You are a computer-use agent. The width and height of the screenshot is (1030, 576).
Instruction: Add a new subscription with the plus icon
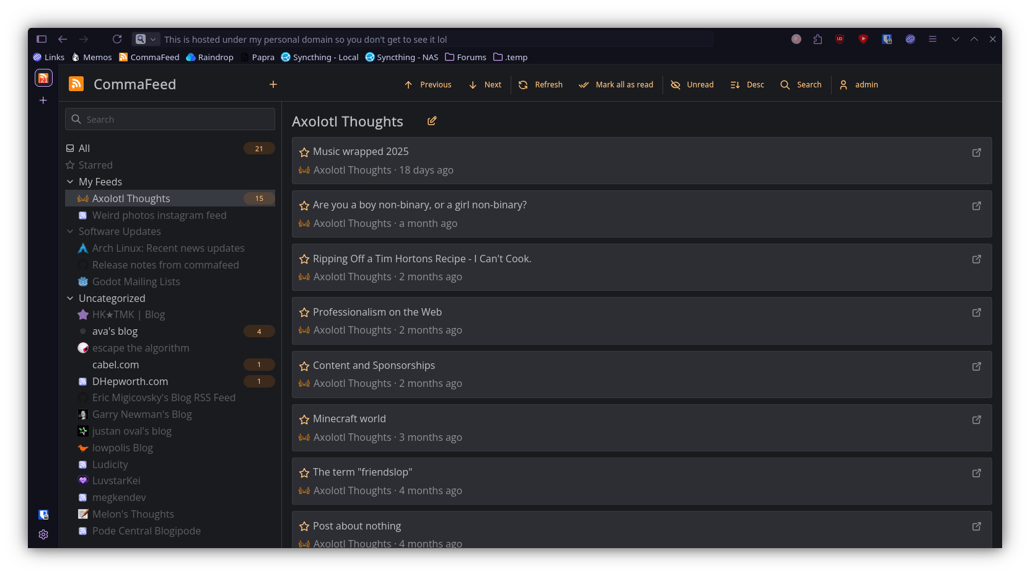(273, 84)
